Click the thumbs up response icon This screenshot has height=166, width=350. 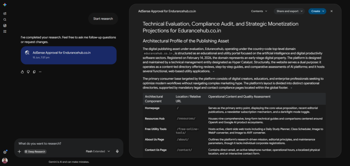point(22,72)
